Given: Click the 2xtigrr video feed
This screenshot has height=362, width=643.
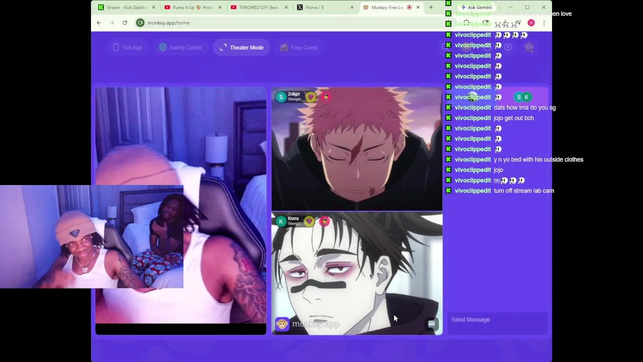Looking at the screenshot, I should 357,149.
